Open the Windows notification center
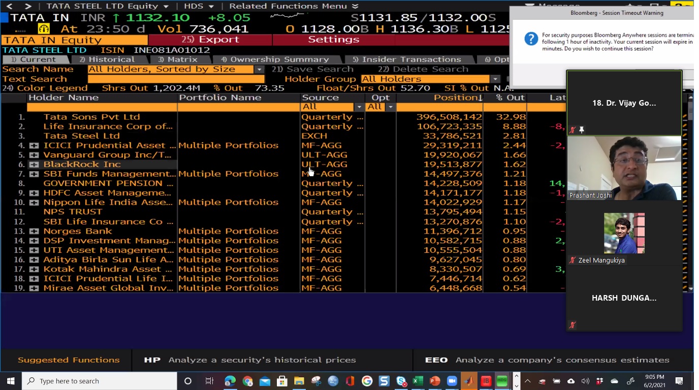 (679, 381)
